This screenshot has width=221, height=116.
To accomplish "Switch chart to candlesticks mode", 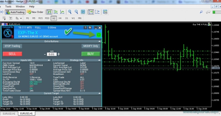I will click(x=56, y=12).
